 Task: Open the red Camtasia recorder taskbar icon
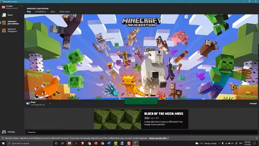point(129,143)
